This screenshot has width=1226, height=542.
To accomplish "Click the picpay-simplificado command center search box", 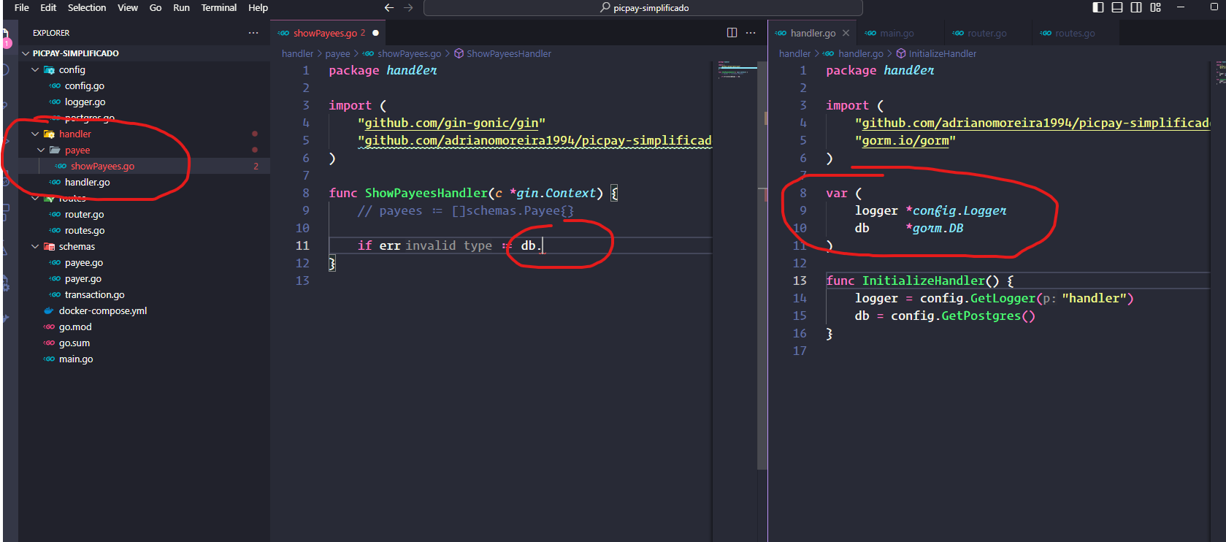I will pos(643,7).
